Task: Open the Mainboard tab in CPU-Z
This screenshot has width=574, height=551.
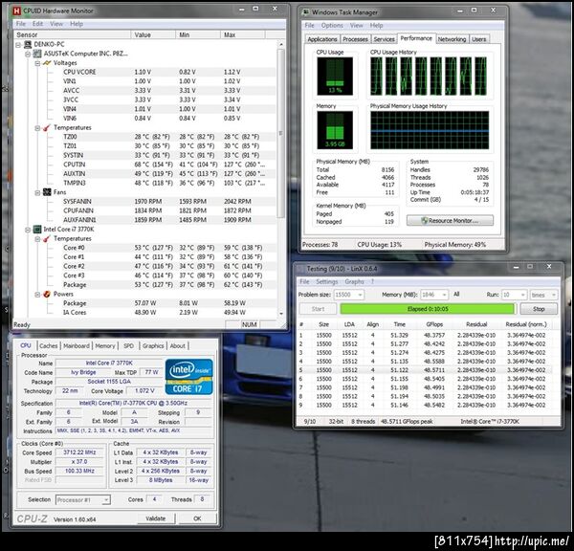Action: 77,346
